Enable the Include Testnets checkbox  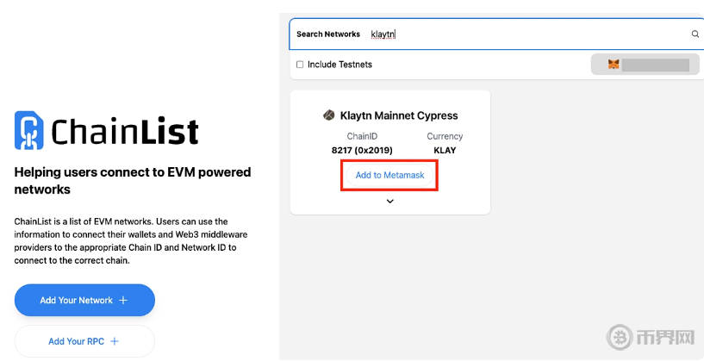click(x=300, y=65)
